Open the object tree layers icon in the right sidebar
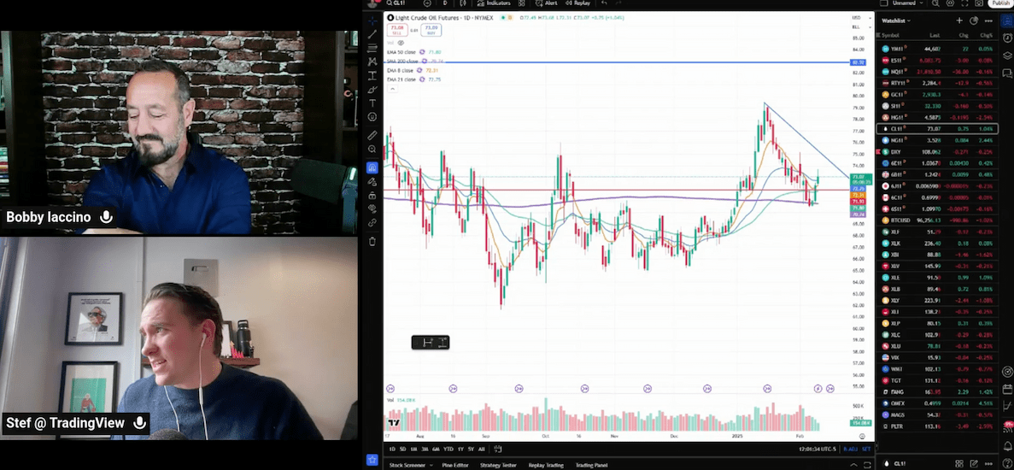1014x470 pixels. (1007, 56)
